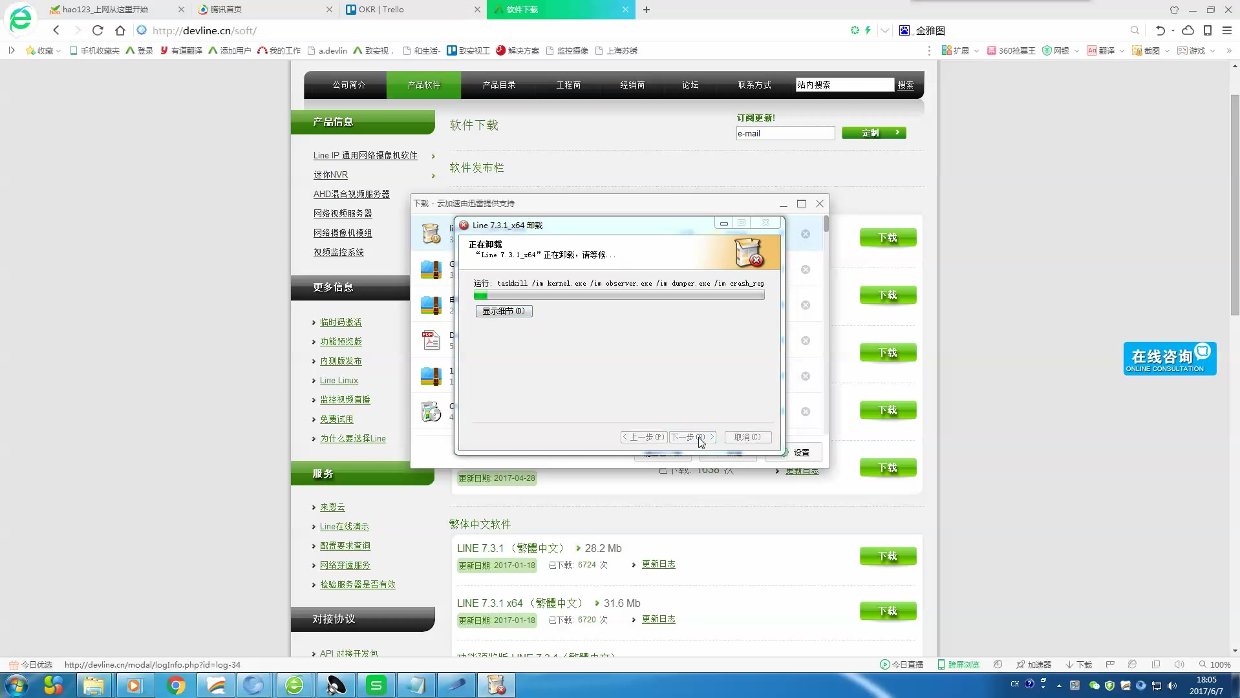
Task: Click the 定制 subscribe button
Action: [874, 132]
